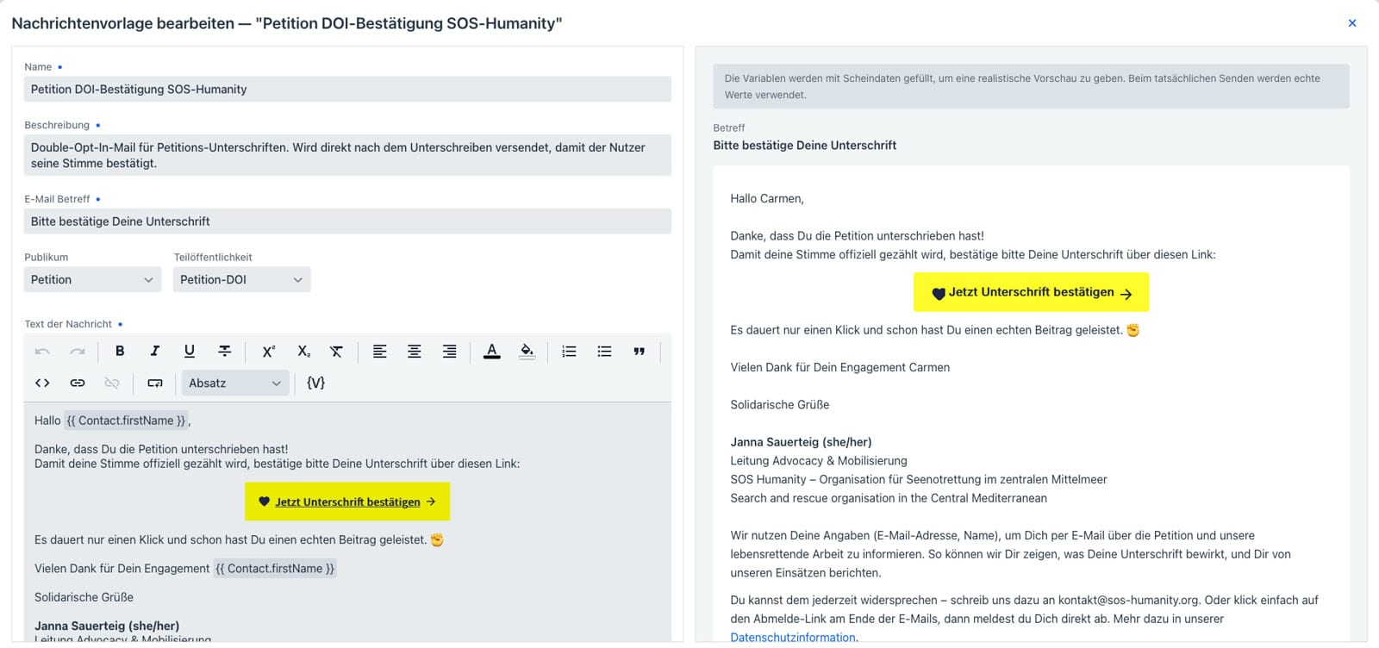Open the source code view
The image size is (1379, 648).
(x=42, y=383)
